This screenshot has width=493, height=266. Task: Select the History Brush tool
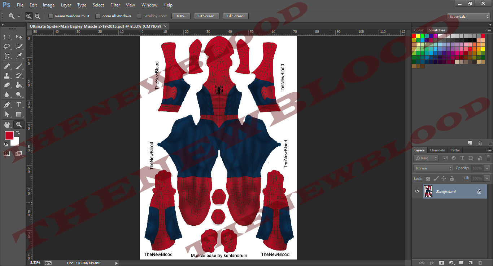[x=19, y=76]
